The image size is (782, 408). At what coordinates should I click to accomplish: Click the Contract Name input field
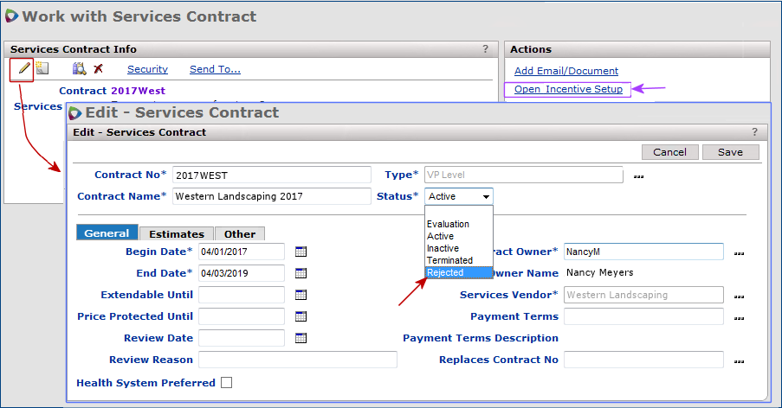271,196
